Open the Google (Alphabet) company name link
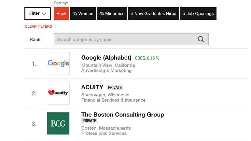 tap(106, 58)
